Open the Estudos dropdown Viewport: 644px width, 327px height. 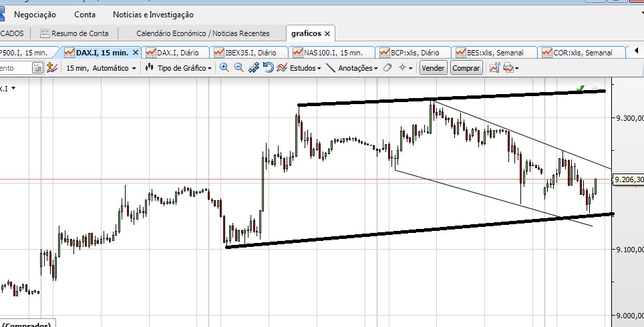tap(305, 68)
